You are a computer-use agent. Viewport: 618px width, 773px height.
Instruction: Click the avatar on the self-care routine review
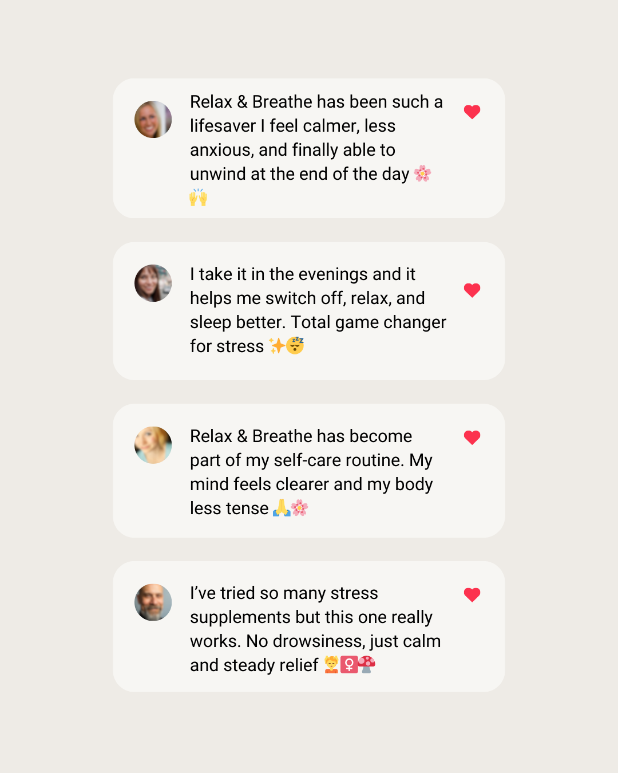coord(153,445)
